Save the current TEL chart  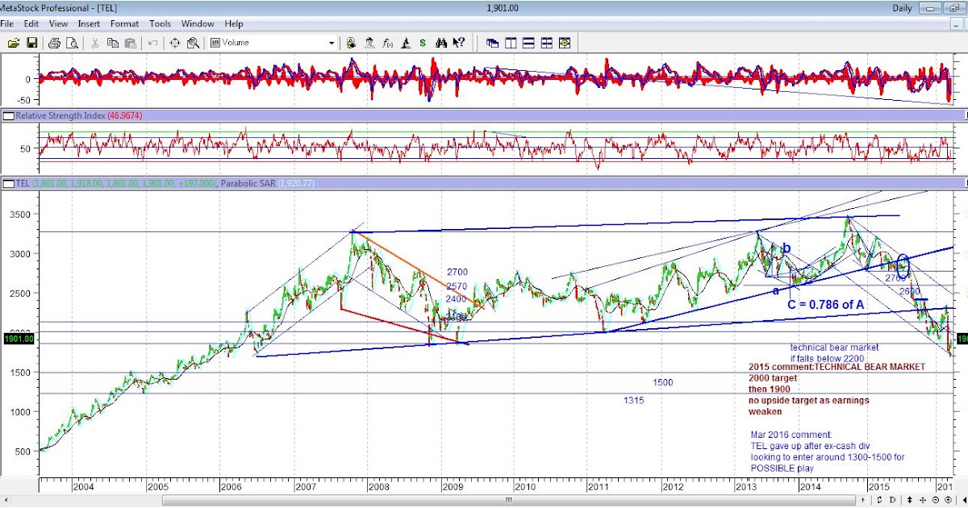coord(32,42)
